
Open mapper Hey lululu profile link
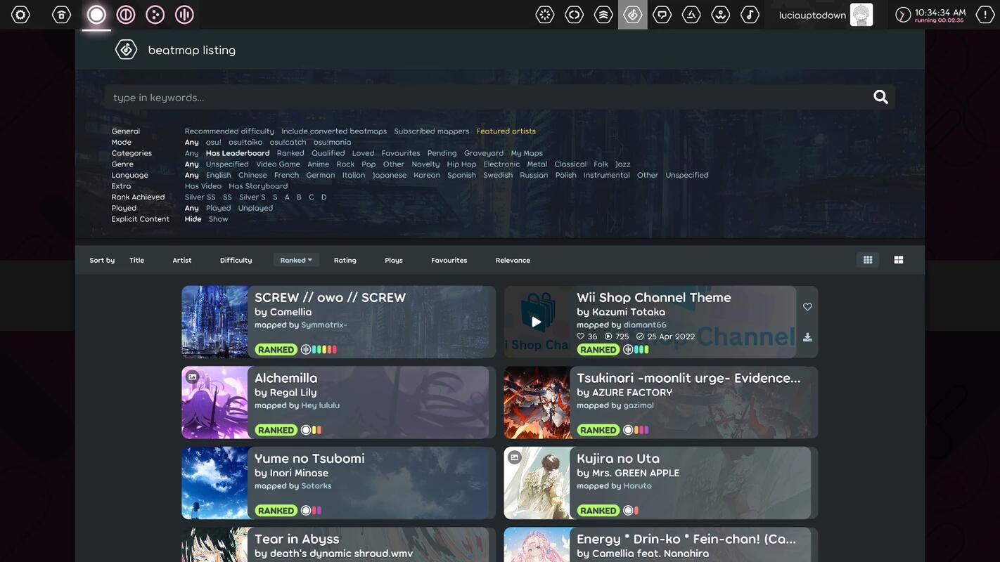[x=321, y=405]
